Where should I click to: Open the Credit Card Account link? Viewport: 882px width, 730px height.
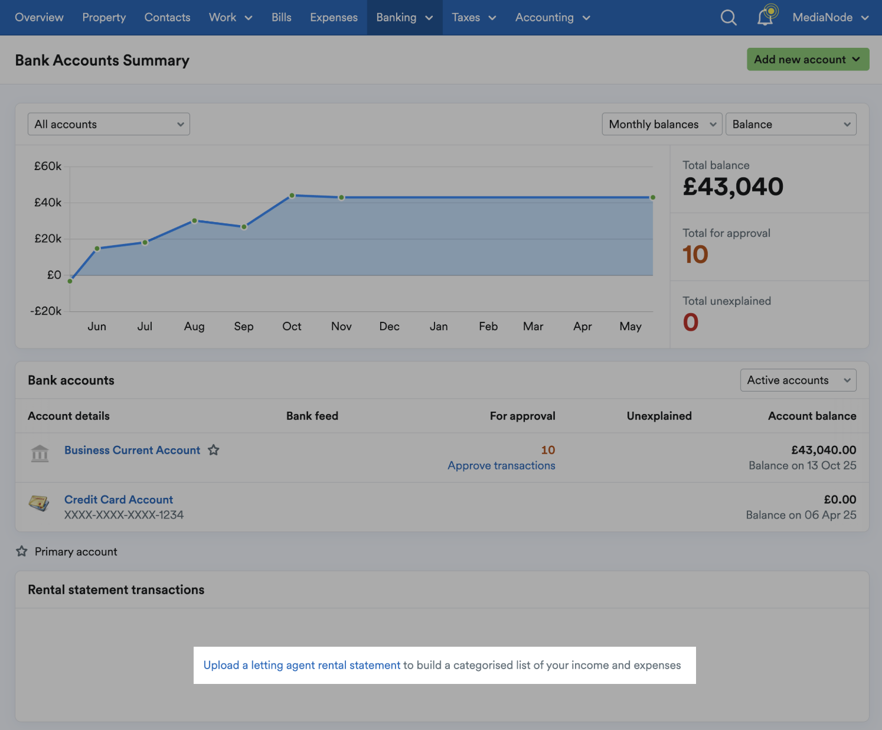119,500
